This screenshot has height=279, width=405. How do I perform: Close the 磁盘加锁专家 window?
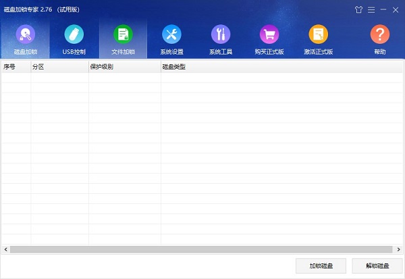point(396,10)
